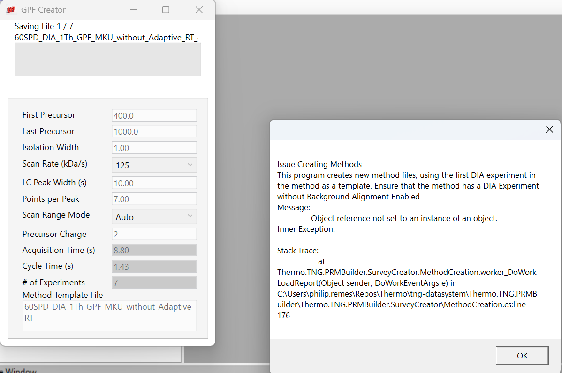This screenshot has width=562, height=373.
Task: Click the LC Peak Width field
Action: [x=154, y=183]
